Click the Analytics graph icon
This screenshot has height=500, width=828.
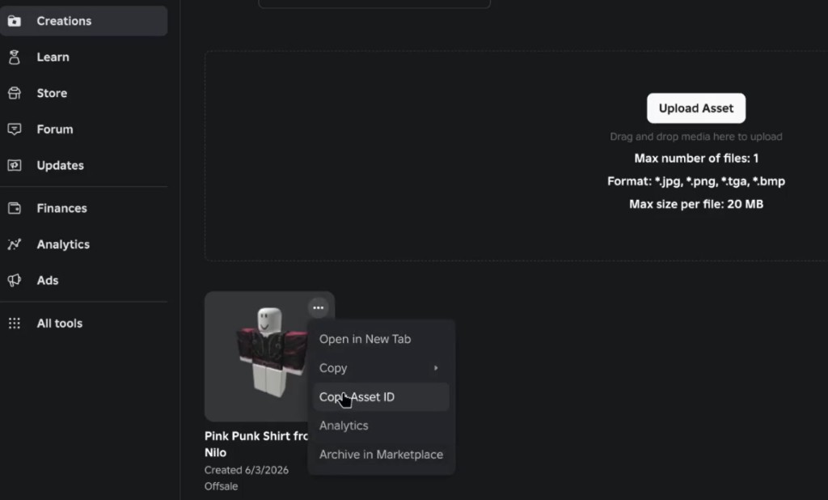15,244
